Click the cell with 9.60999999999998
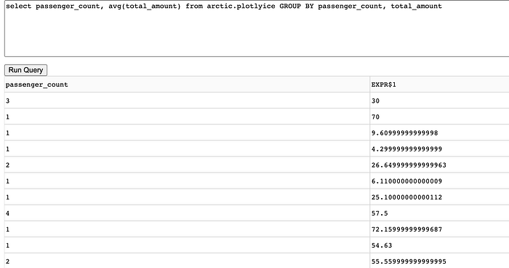The height and width of the screenshot is (268, 509). click(x=439, y=133)
